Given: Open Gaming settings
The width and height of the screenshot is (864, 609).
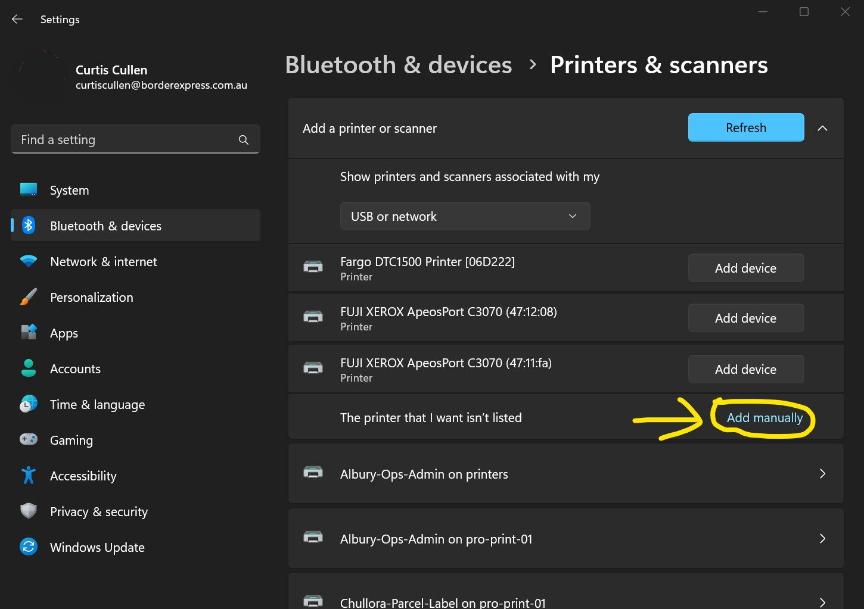Looking at the screenshot, I should pos(135,440).
